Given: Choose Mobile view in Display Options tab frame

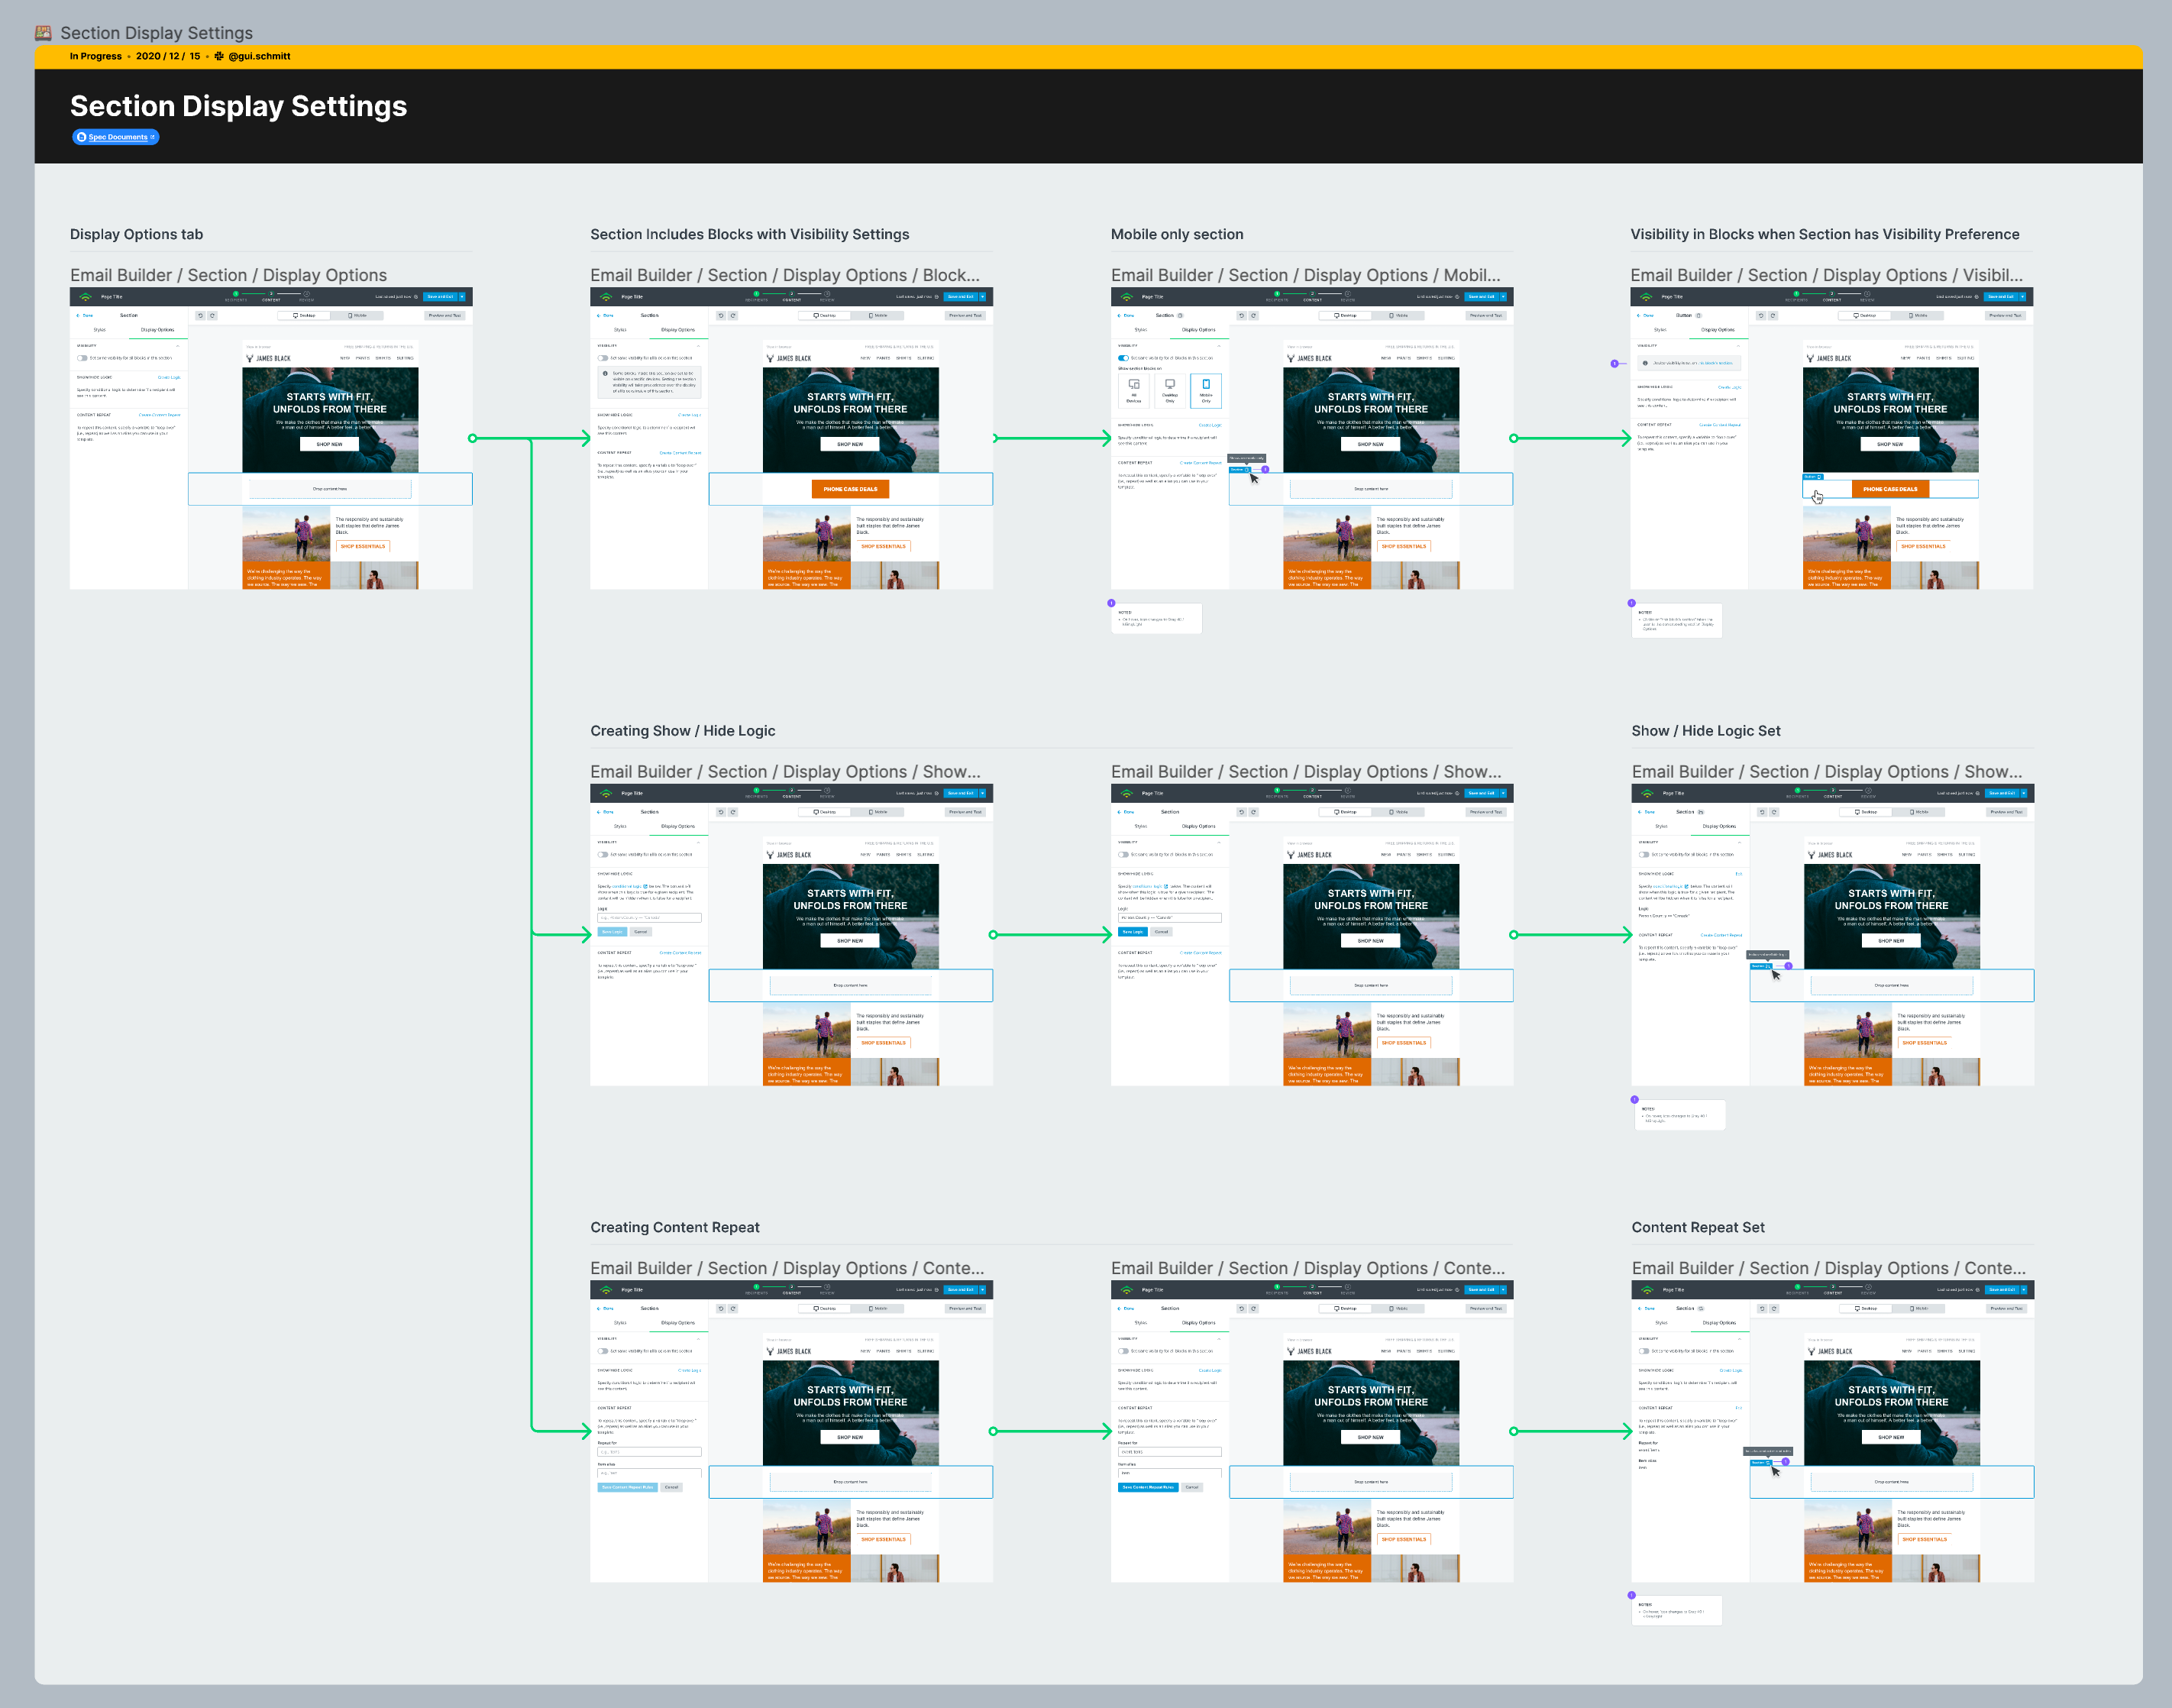Looking at the screenshot, I should (x=358, y=315).
